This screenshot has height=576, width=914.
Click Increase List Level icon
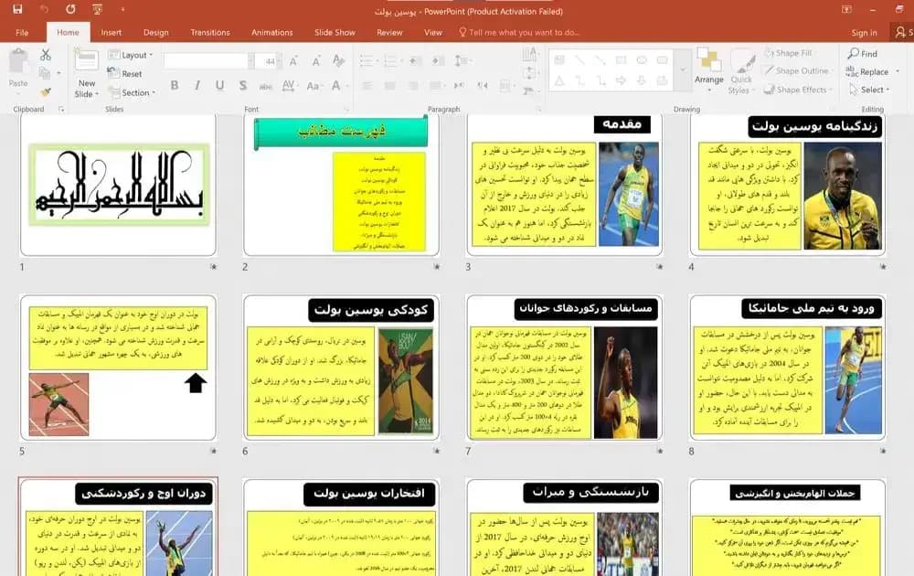pyautogui.click(x=439, y=60)
